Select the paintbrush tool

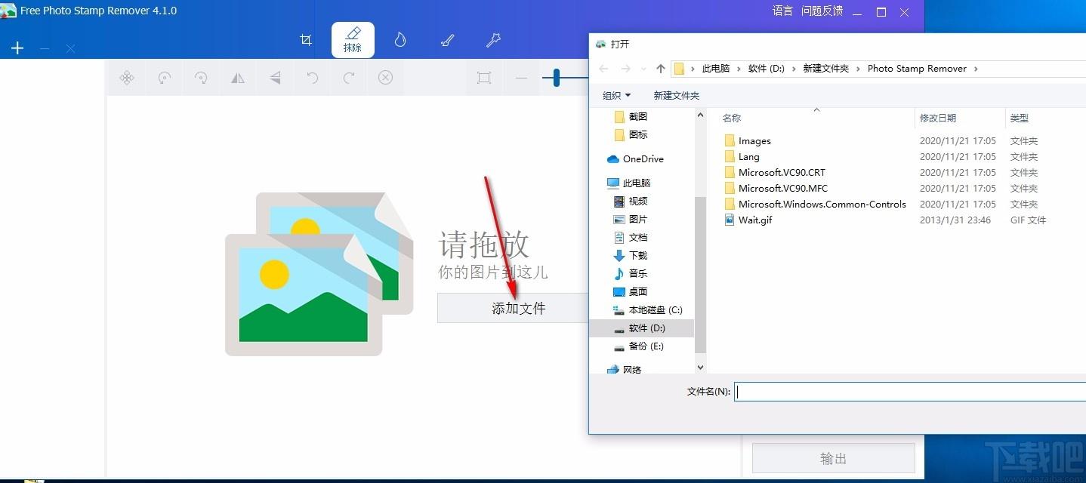tap(447, 40)
